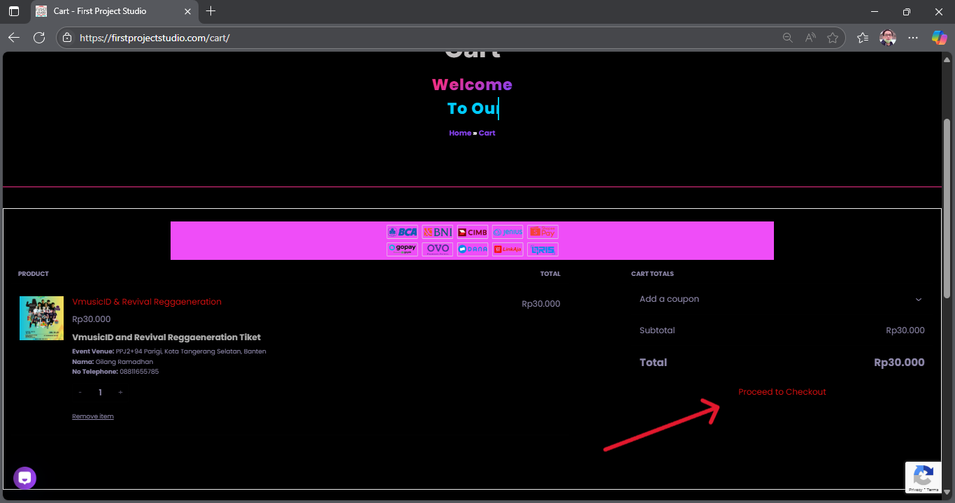Click the OVO payment logo
The width and height of the screenshot is (955, 503).
tap(438, 249)
